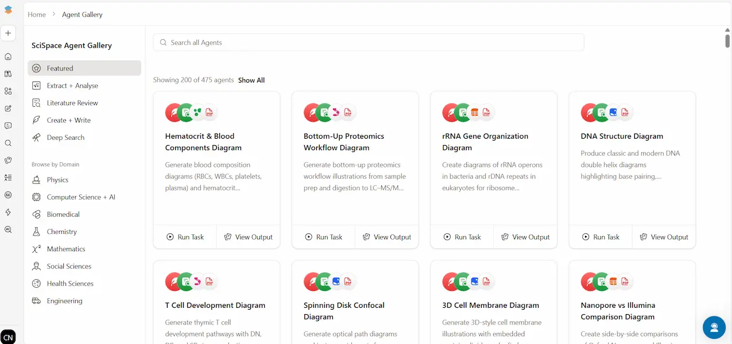The width and height of the screenshot is (732, 344).
Task: Click the plus icon in left rail
Action: [8, 33]
